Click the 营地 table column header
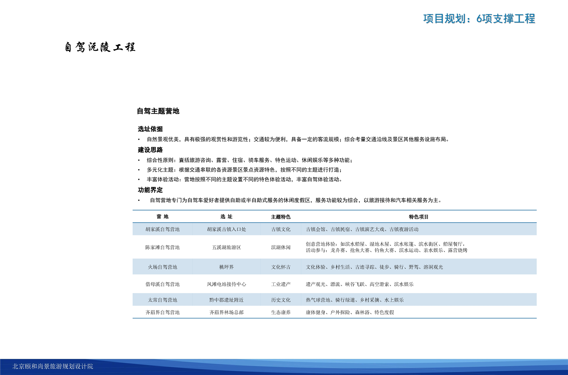Screen dimensions: 568x375 coord(162,217)
